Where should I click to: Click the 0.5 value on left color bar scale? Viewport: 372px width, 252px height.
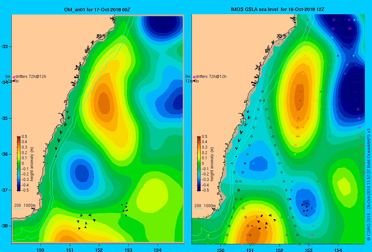coord(25,137)
